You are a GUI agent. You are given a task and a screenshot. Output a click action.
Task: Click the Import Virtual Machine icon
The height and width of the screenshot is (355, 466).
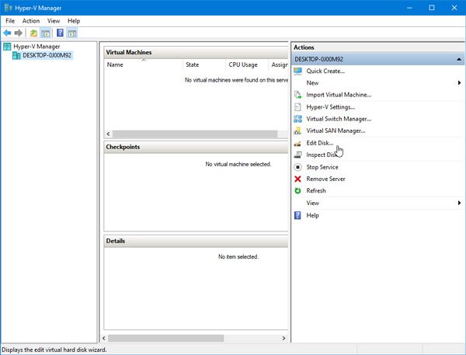(x=297, y=95)
